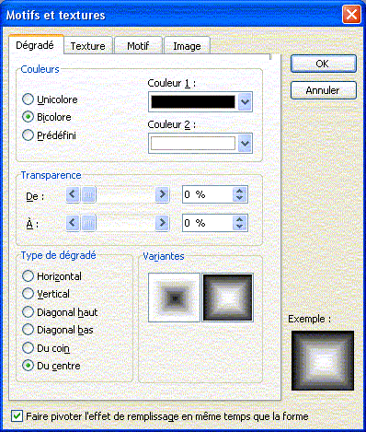Select the light-center gradient variant thumbnail
This screenshot has height=432, width=366.
tap(227, 298)
